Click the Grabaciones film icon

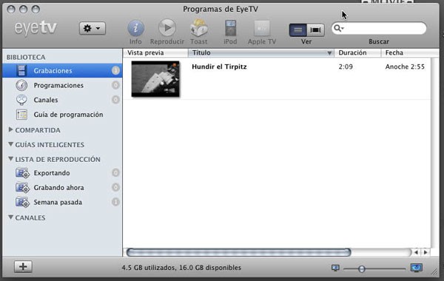(x=21, y=70)
